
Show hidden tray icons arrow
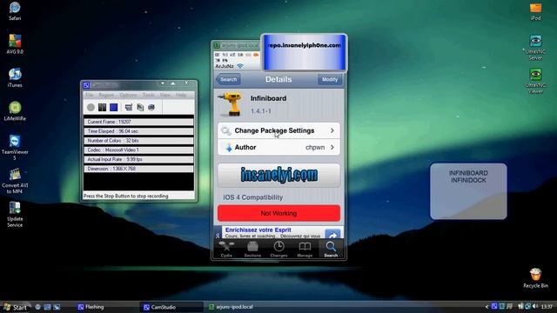point(487,307)
